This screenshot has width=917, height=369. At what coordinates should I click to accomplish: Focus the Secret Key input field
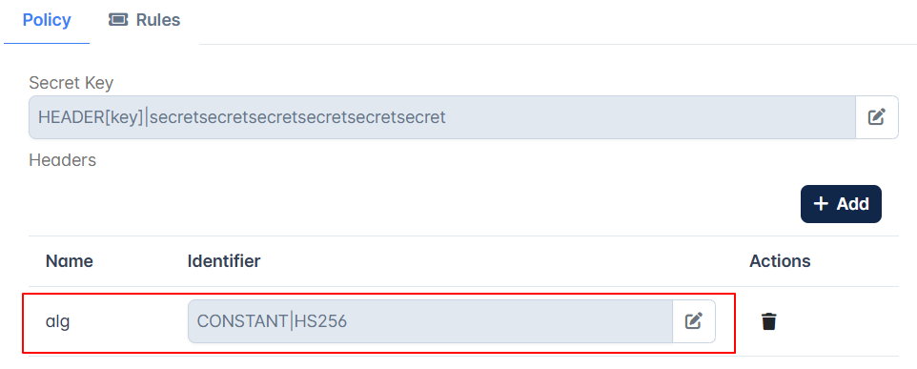point(442,117)
